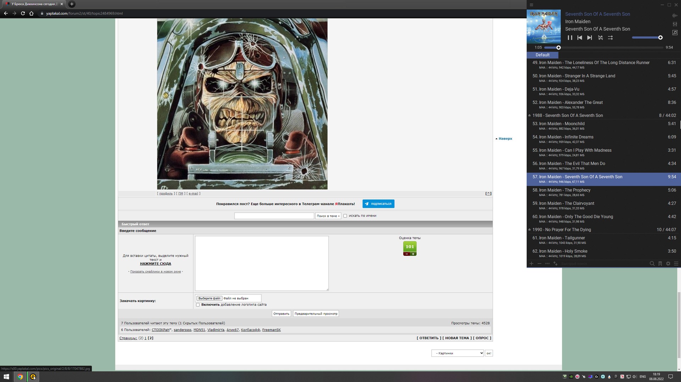The height and width of the screenshot is (382, 681).
Task: Adjust the player volume slider
Action: (x=647, y=38)
